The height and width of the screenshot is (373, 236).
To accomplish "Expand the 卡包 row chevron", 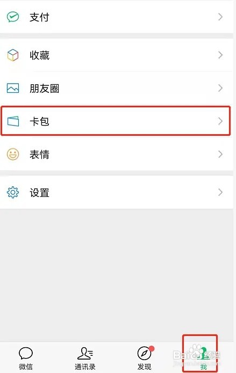I will pyautogui.click(x=220, y=121).
